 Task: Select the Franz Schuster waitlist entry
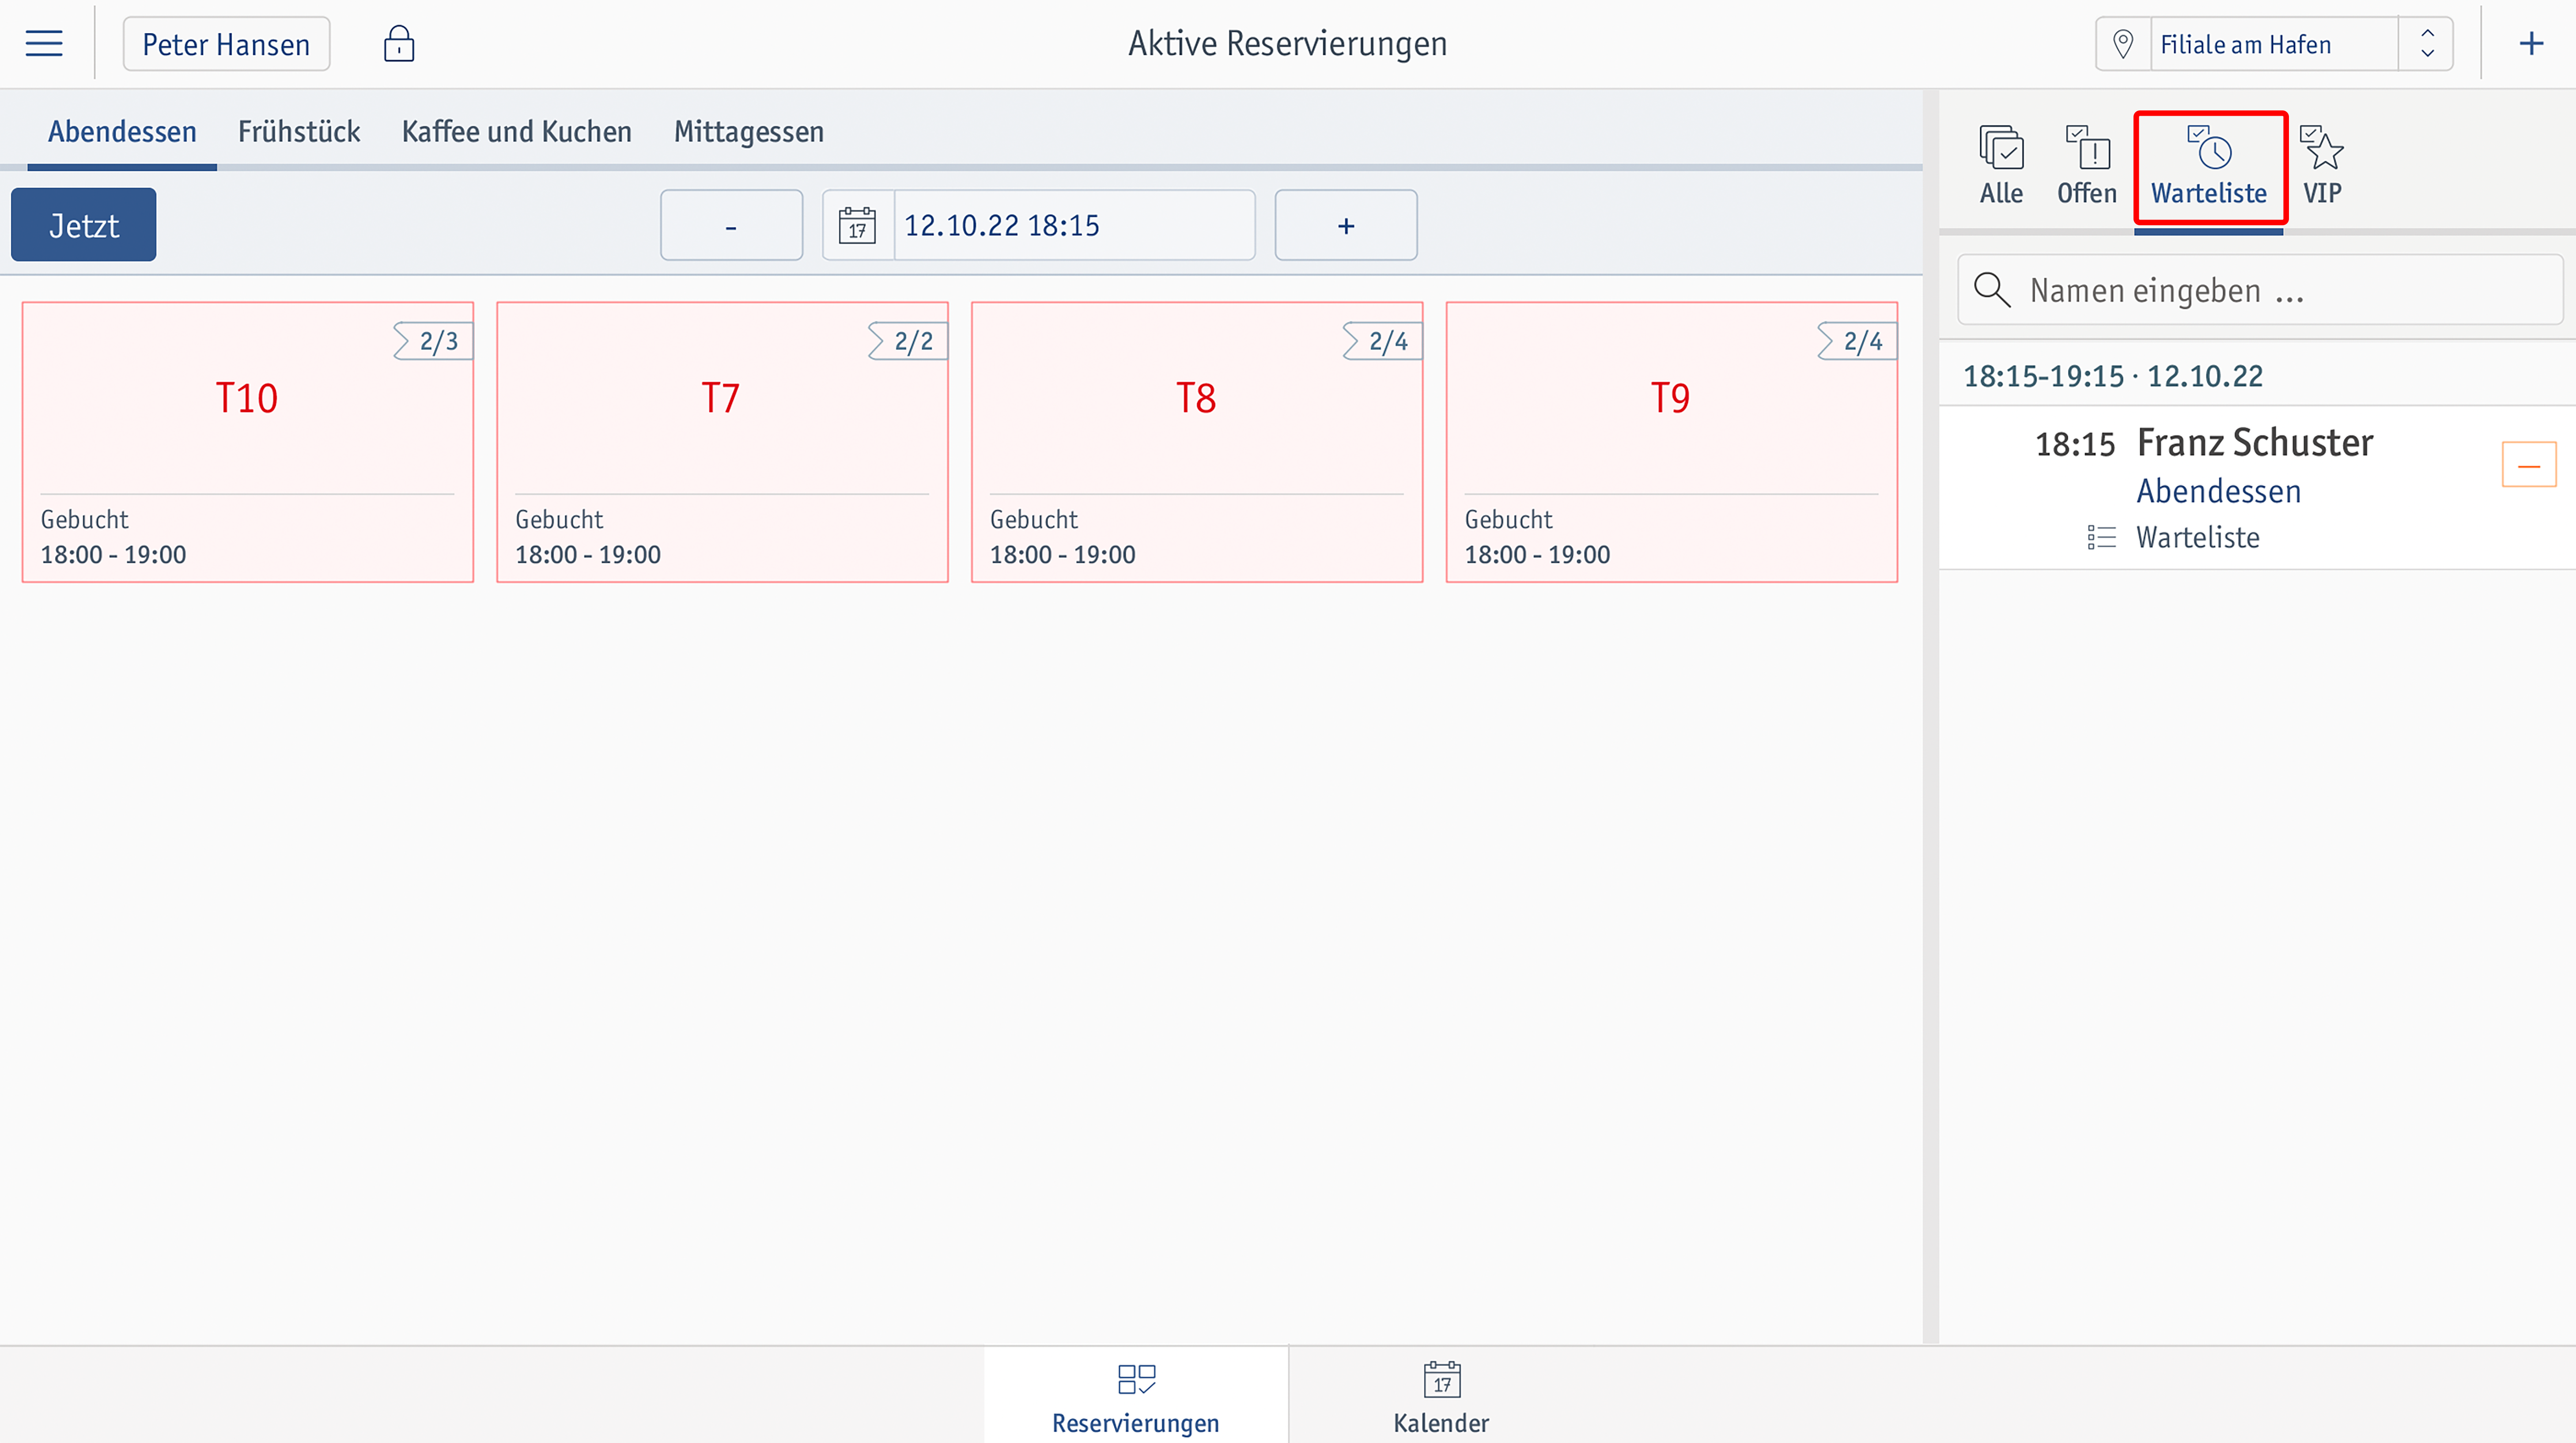coord(2257,488)
